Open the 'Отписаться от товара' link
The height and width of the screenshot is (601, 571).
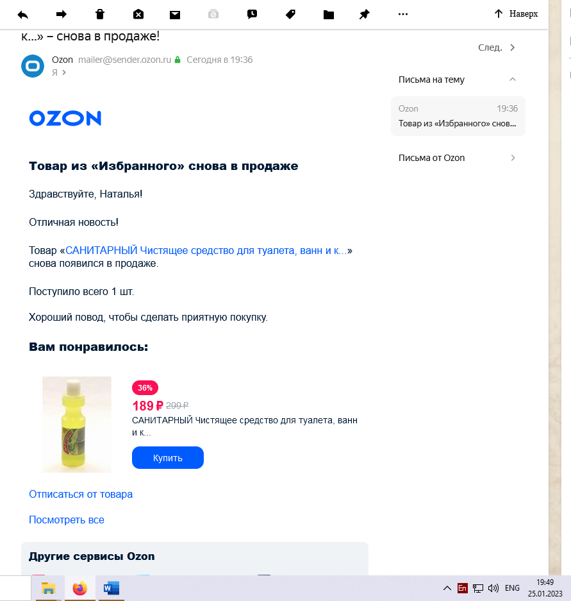click(x=81, y=494)
